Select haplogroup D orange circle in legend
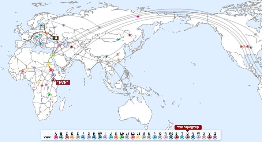The image size is (262, 142). (x=72, y=137)
